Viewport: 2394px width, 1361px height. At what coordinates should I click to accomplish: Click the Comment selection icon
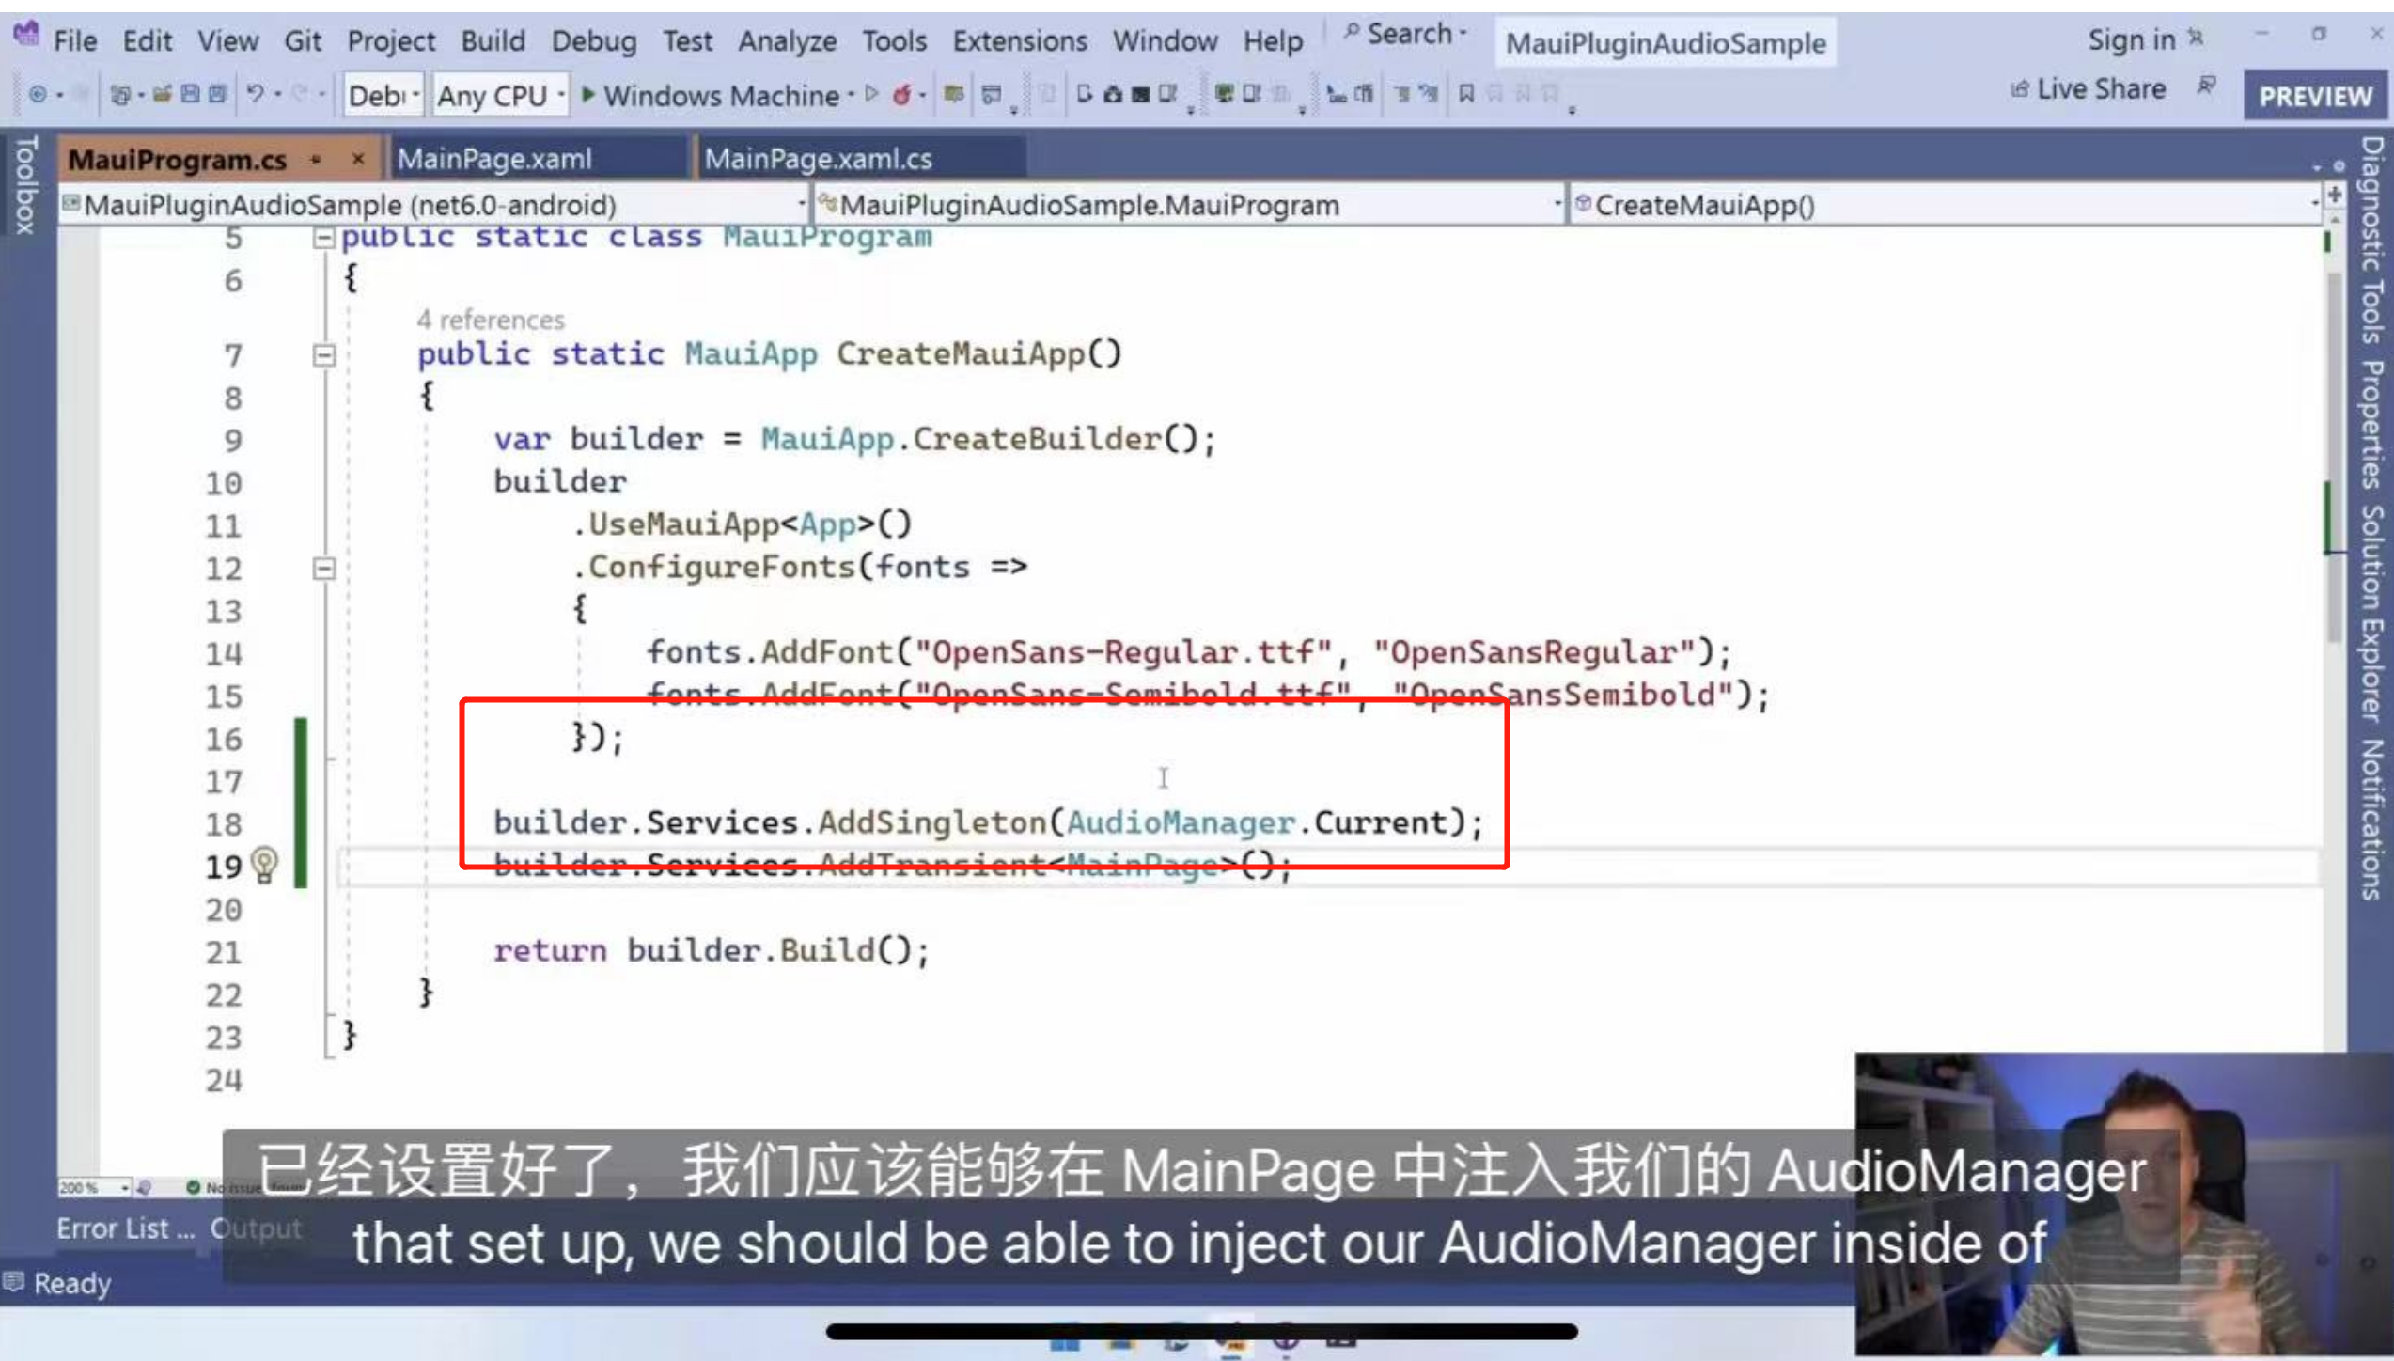coord(1401,93)
